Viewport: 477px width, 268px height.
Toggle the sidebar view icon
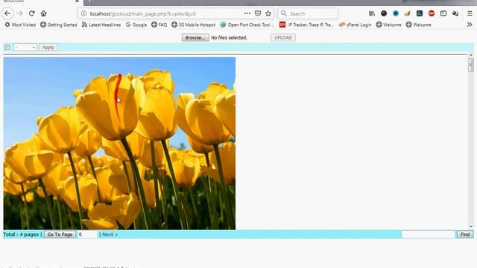[x=443, y=13]
